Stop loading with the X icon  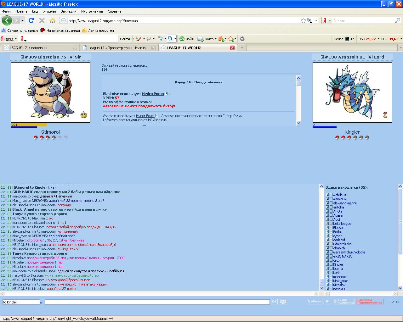[x=42, y=20]
